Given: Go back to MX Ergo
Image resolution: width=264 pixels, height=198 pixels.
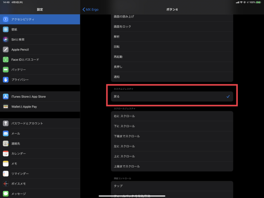Looking at the screenshot, I should (90, 10).
